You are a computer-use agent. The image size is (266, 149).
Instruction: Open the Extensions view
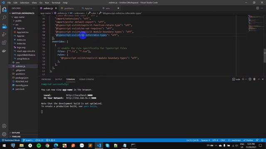(x=4, y=43)
